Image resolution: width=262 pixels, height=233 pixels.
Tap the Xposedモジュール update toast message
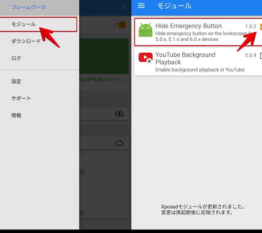(x=203, y=210)
